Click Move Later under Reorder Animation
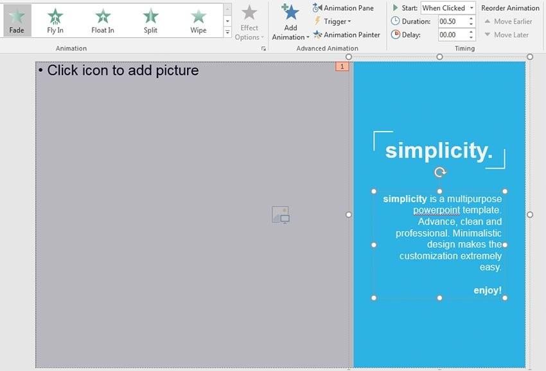The image size is (546, 371). click(508, 34)
